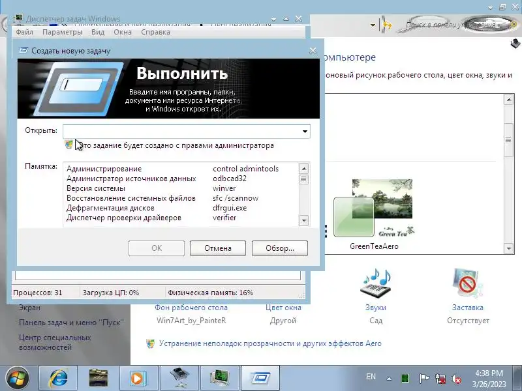Image resolution: width=522 pixels, height=391 pixels.
Task: Open Фон рабочего стола link
Action: click(x=191, y=308)
